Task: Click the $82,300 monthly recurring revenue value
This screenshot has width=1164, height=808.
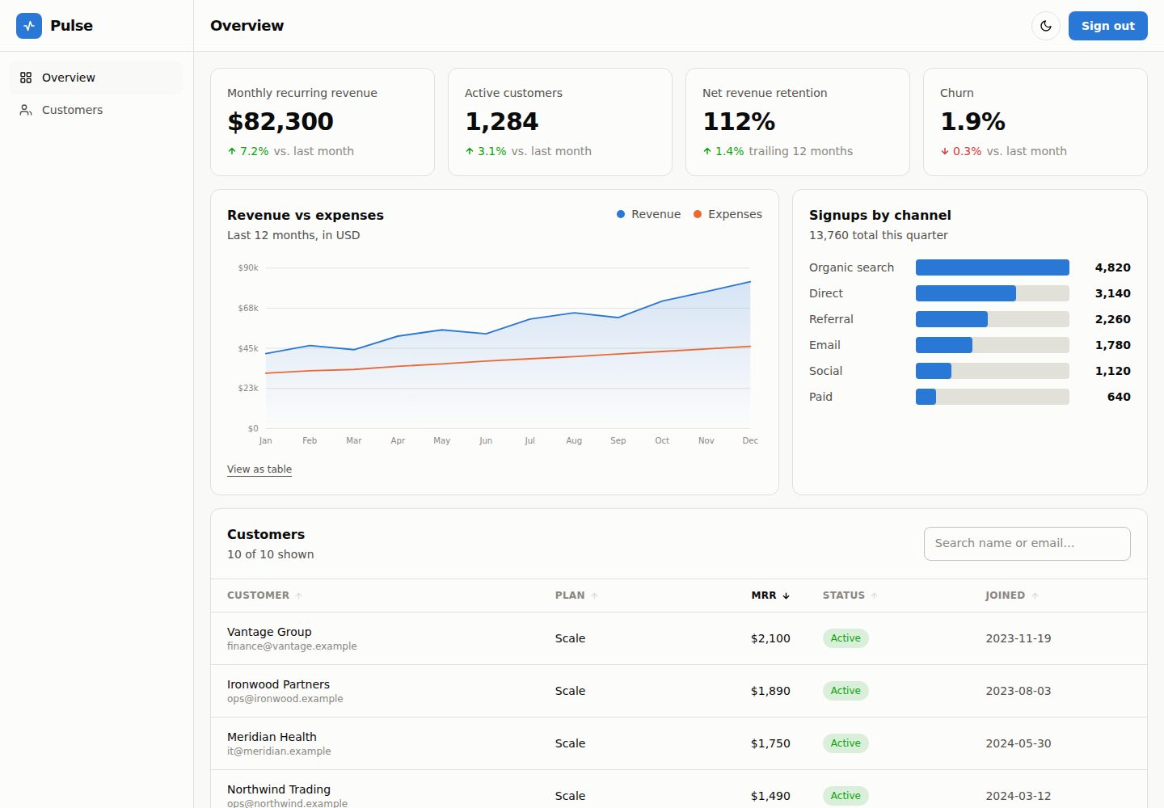Action: pos(280,121)
